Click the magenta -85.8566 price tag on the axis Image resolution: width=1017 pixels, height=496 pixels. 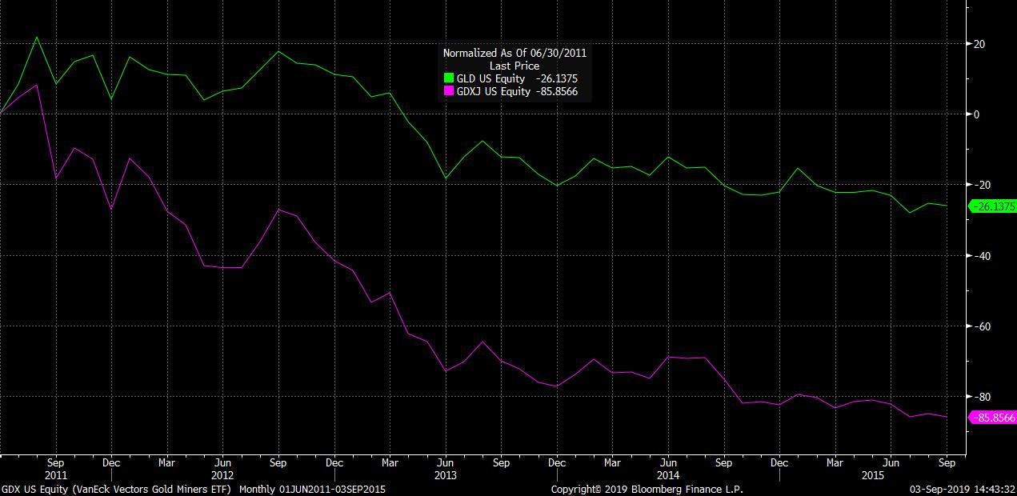coord(992,417)
